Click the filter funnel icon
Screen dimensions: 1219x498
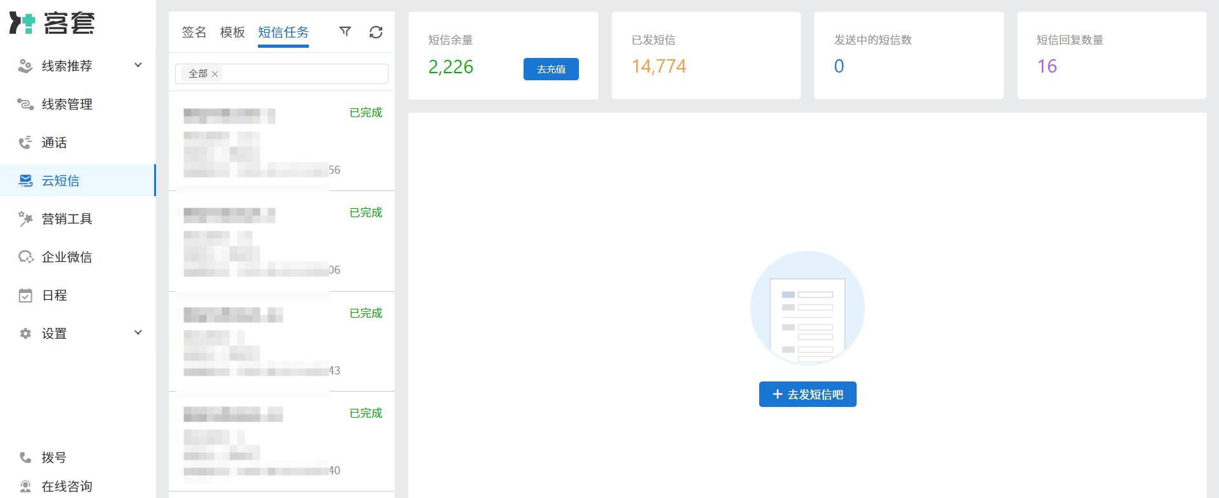pyautogui.click(x=345, y=32)
